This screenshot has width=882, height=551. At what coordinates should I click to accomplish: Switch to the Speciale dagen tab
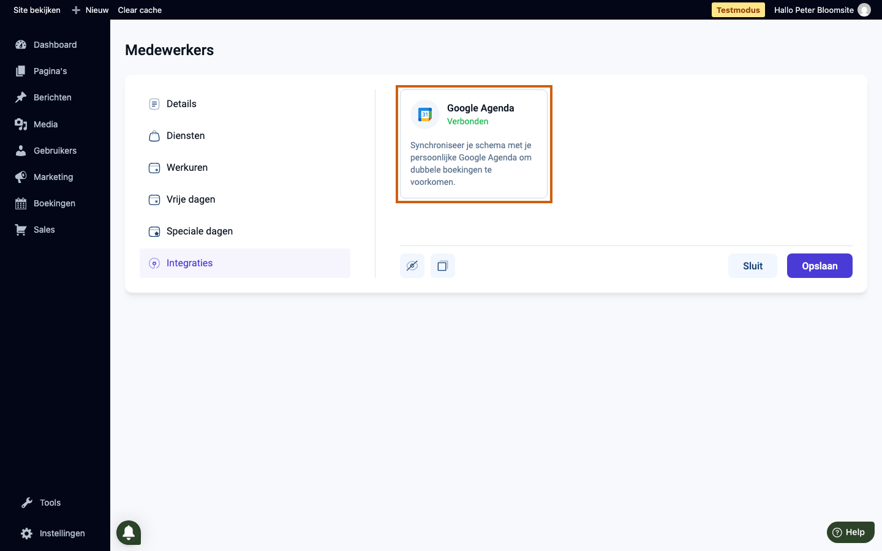[245, 231]
